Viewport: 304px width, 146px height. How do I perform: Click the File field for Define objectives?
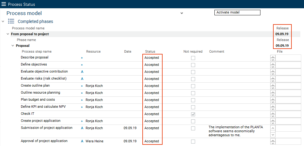coord(288,65)
